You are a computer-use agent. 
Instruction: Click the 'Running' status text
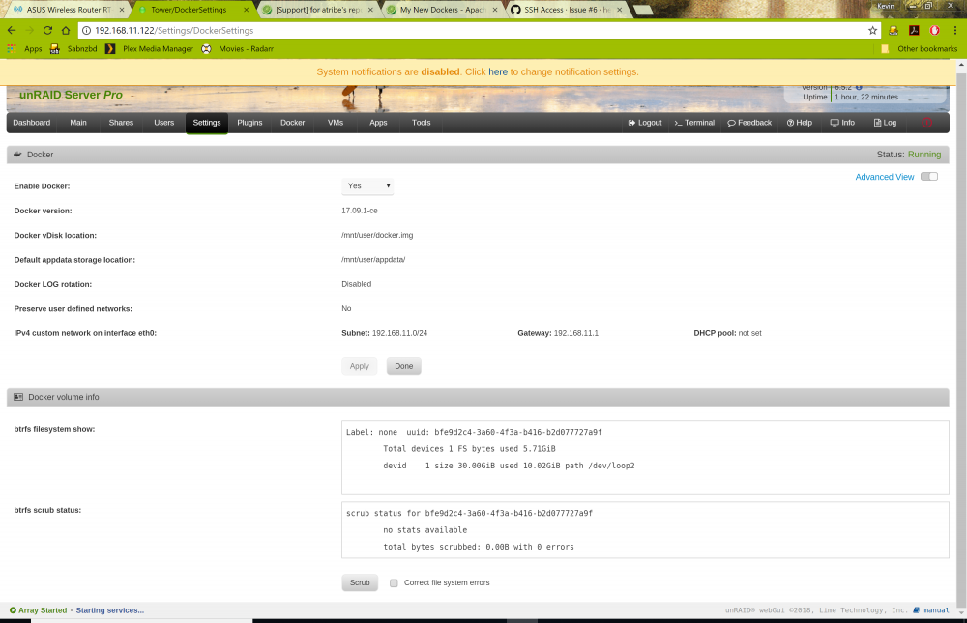(924, 154)
